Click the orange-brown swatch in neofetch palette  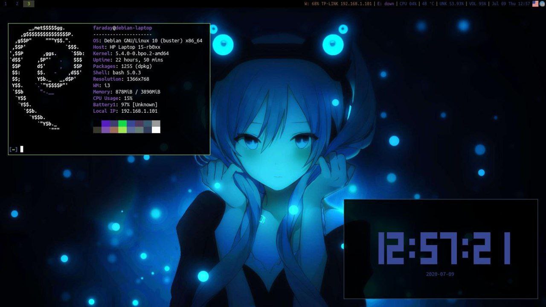click(x=114, y=130)
